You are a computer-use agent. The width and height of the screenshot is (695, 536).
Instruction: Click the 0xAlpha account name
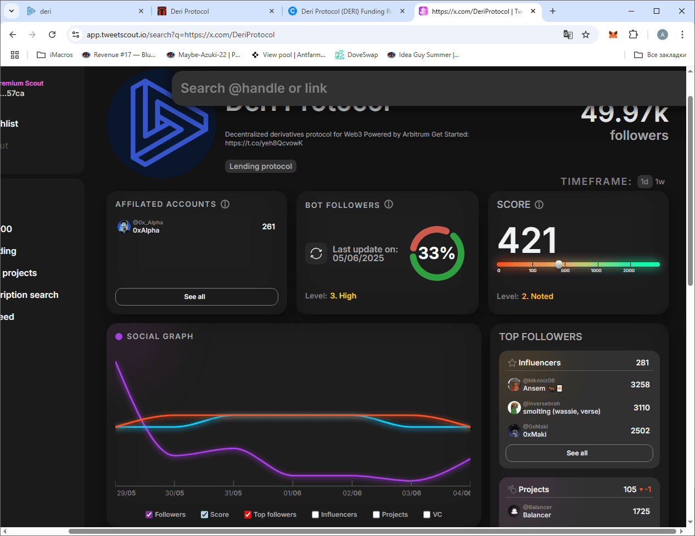coord(146,230)
